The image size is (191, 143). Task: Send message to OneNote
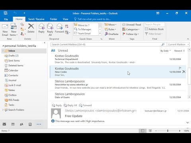(x=111, y=34)
